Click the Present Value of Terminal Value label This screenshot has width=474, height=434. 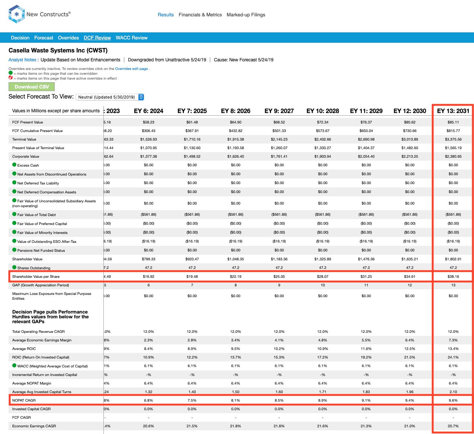[38, 148]
